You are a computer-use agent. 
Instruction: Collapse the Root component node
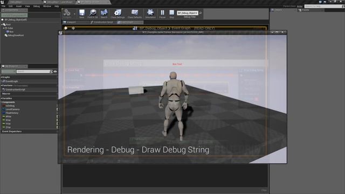pyautogui.click(x=2, y=24)
